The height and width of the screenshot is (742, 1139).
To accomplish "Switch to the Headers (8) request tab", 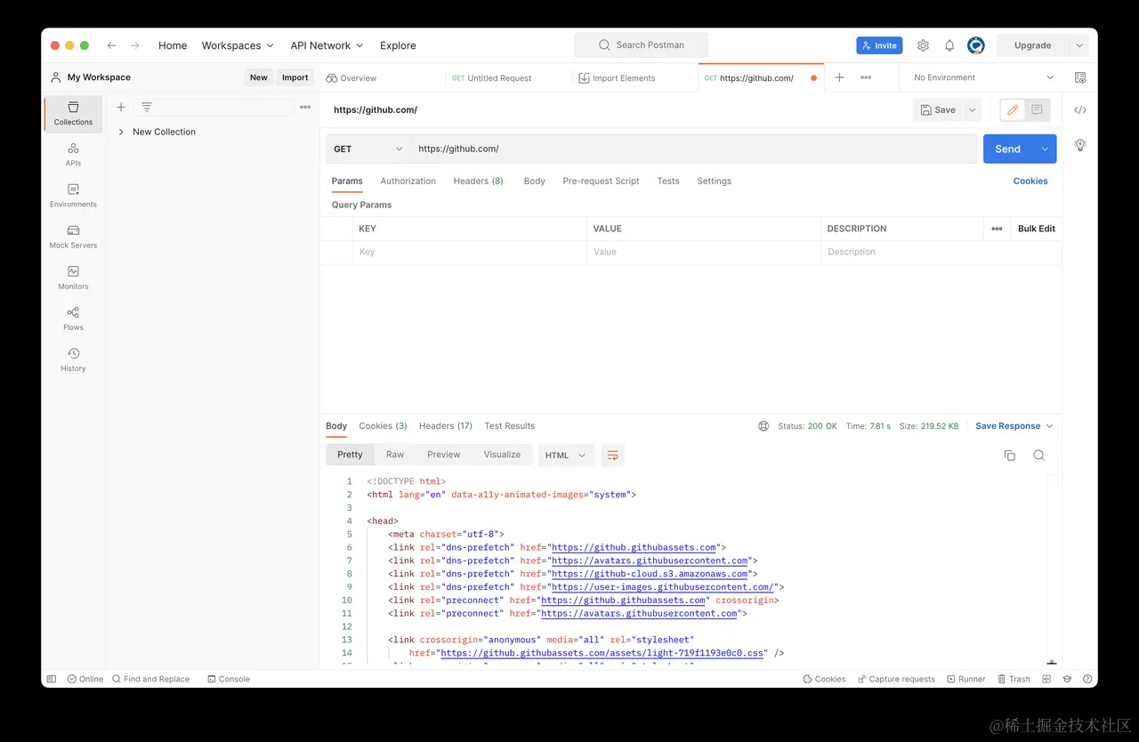I will click(x=479, y=181).
